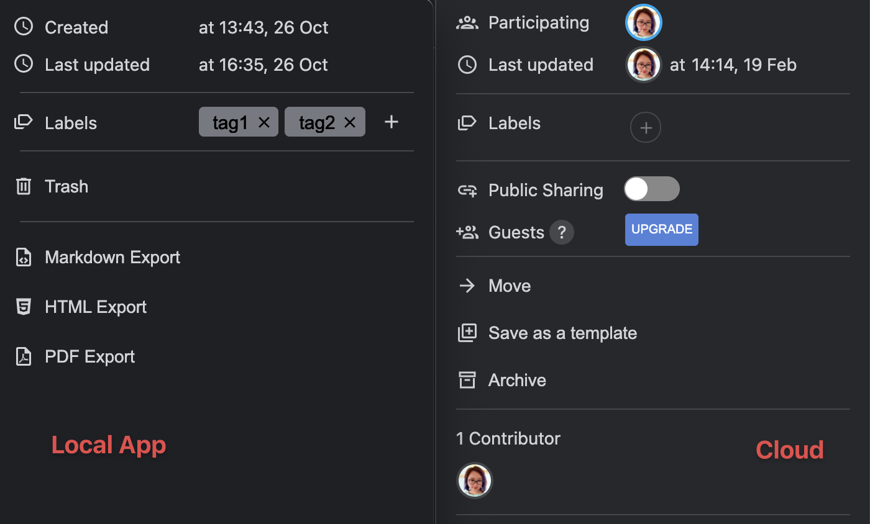This screenshot has width=870, height=524.
Task: Click the Archive box icon
Action: (467, 380)
